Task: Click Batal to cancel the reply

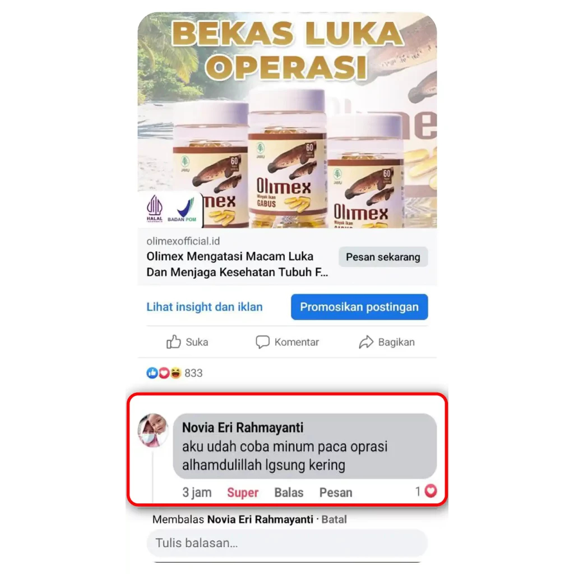Action: coord(334,520)
